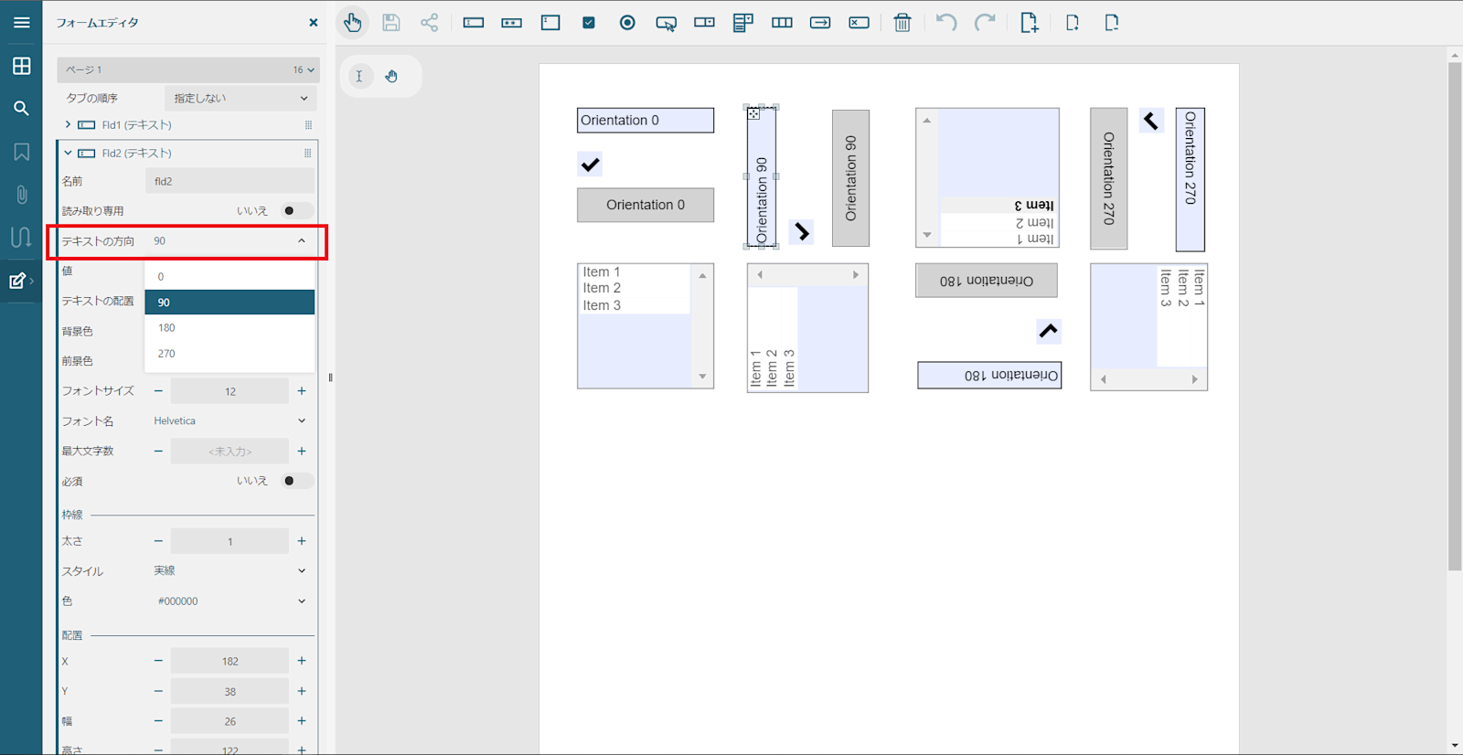The image size is (1463, 755).
Task: Pick the radio button field tool
Action: coord(627,23)
